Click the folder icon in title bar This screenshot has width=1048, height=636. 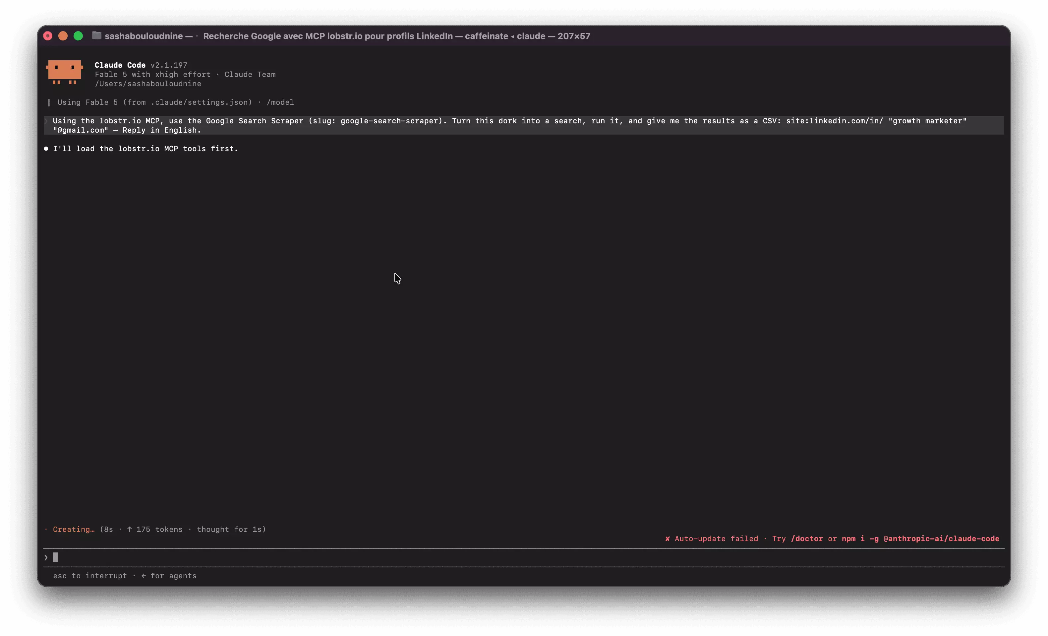(96, 36)
